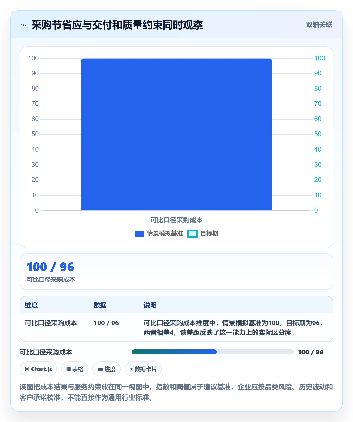Click the 可比口径采购成本 label left of progress bar

46,352
